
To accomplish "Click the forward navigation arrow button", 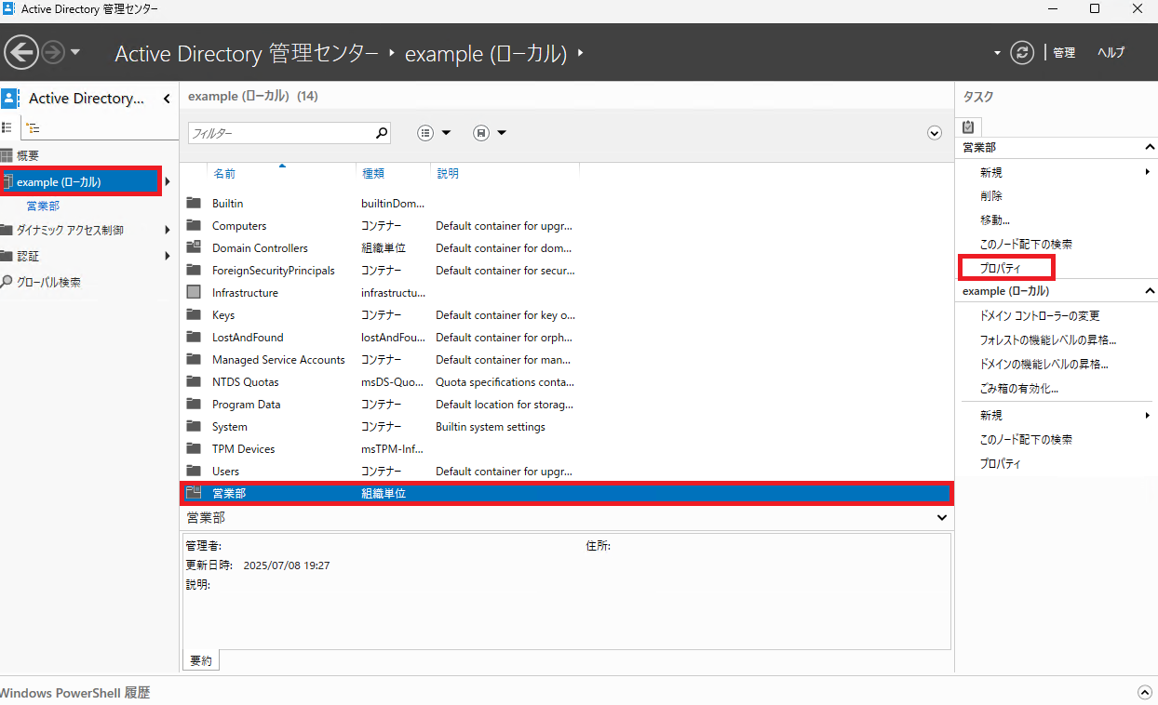I will tap(52, 52).
